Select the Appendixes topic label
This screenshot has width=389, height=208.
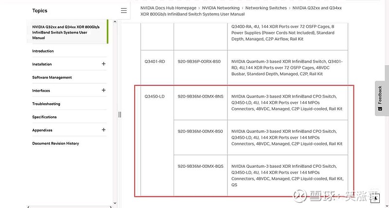[42, 130]
